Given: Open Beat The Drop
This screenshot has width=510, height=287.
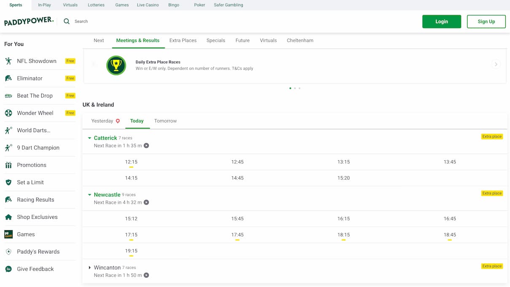Looking at the screenshot, I should [35, 96].
